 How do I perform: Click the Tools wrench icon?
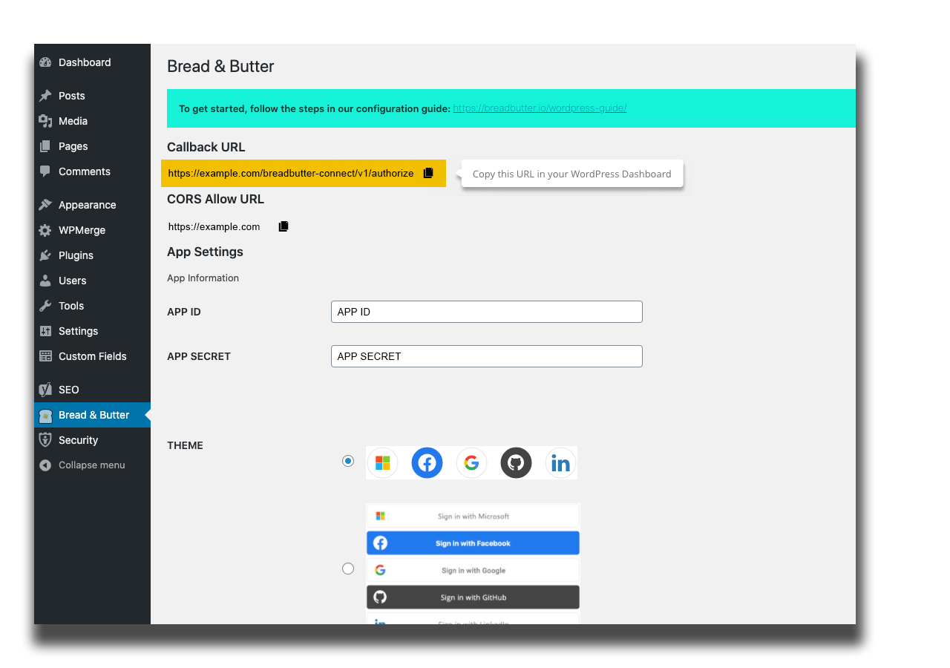pos(45,306)
